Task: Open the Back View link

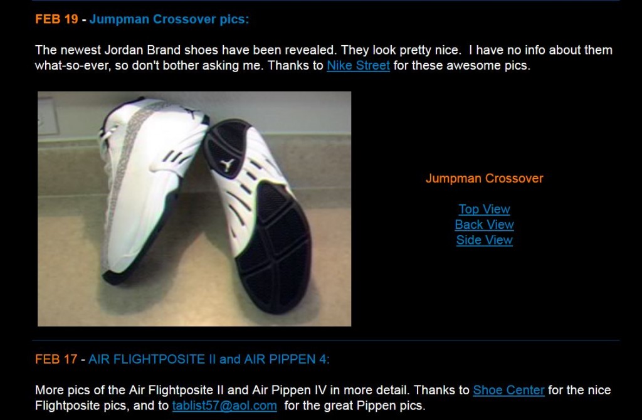Action: pos(484,225)
